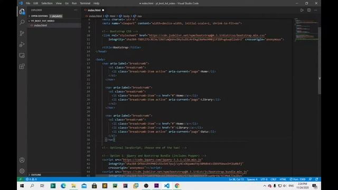Screen dimensions: 338x190
Task: Open the View menu
Action: 59,3
